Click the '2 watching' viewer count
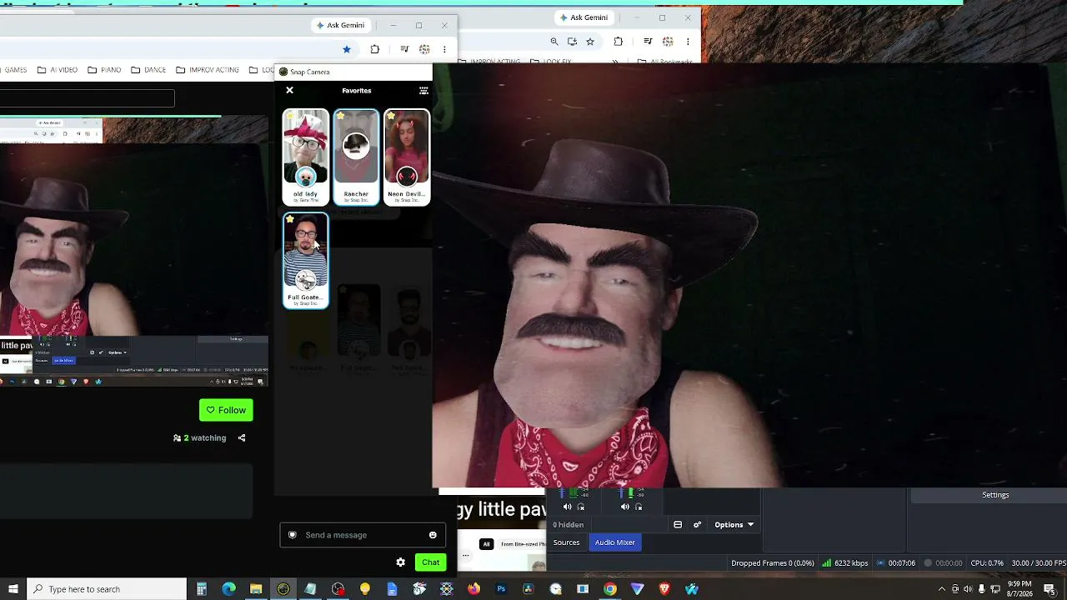Screen dimensions: 1067x600 click(200, 437)
